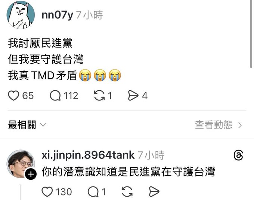The height and width of the screenshot is (200, 254).
Task: Share nn07y's post via send icon
Action: point(133,96)
